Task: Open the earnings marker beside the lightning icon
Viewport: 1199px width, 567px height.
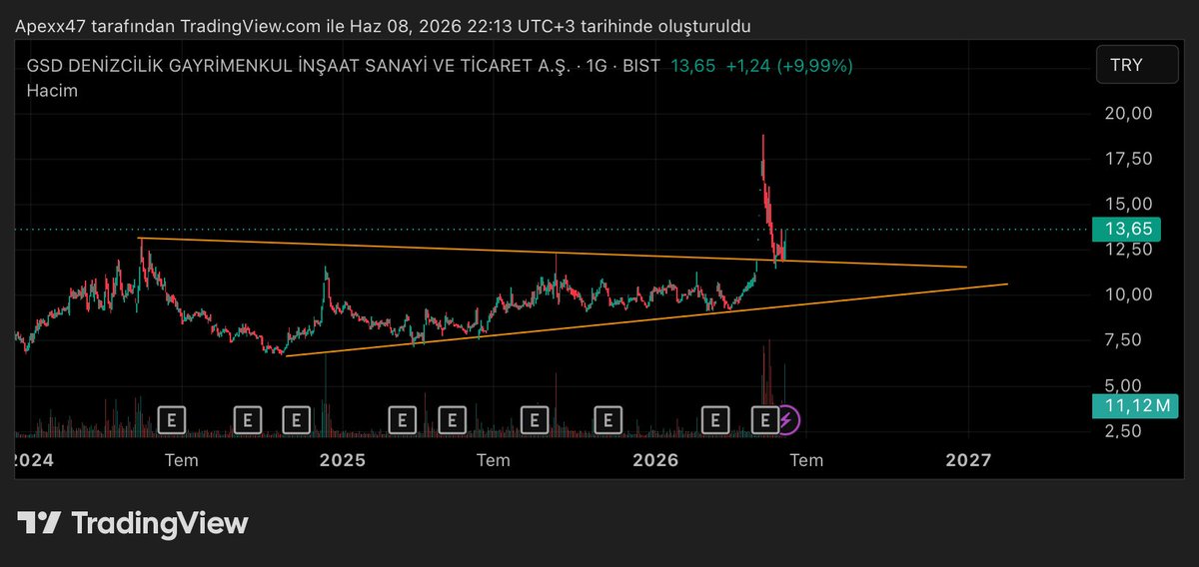Action: [764, 420]
